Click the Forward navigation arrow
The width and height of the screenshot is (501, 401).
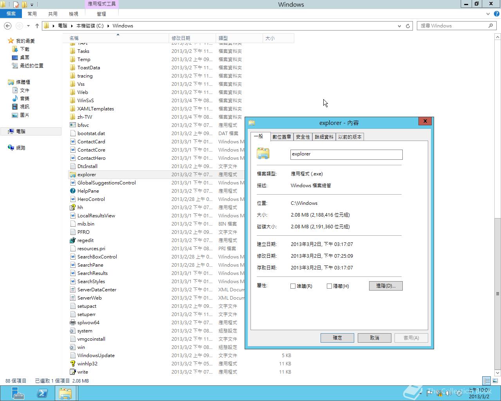pyautogui.click(x=19, y=26)
